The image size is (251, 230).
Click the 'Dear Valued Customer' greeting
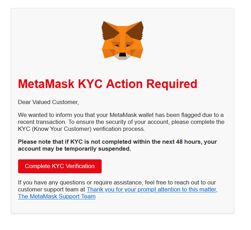point(48,102)
